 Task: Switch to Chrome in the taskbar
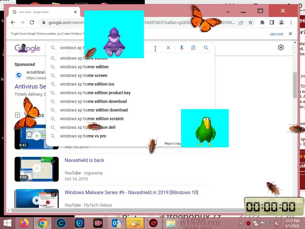click(x=43, y=223)
